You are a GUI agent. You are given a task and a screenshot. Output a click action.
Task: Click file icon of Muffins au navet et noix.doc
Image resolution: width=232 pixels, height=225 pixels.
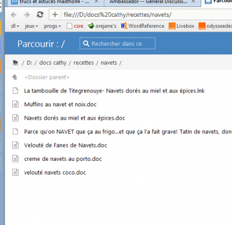15,104
